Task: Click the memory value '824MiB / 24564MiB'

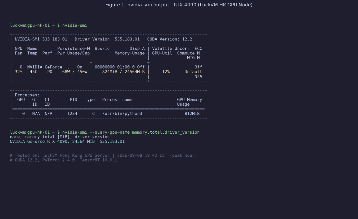Action: tap(123, 72)
